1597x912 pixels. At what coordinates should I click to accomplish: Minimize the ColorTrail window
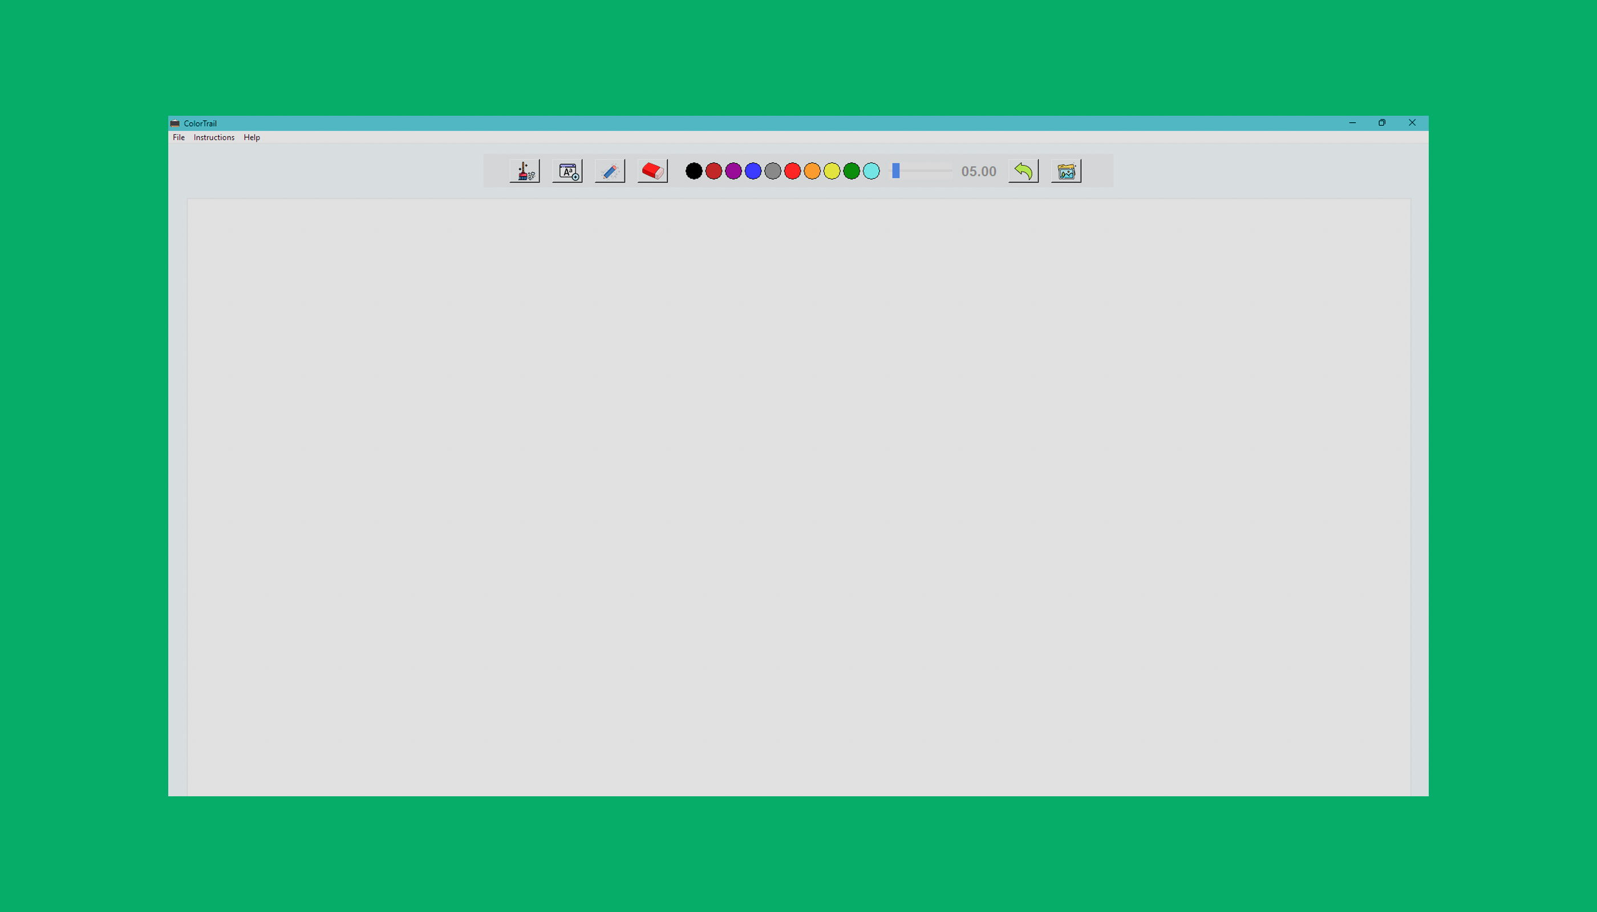tap(1352, 123)
